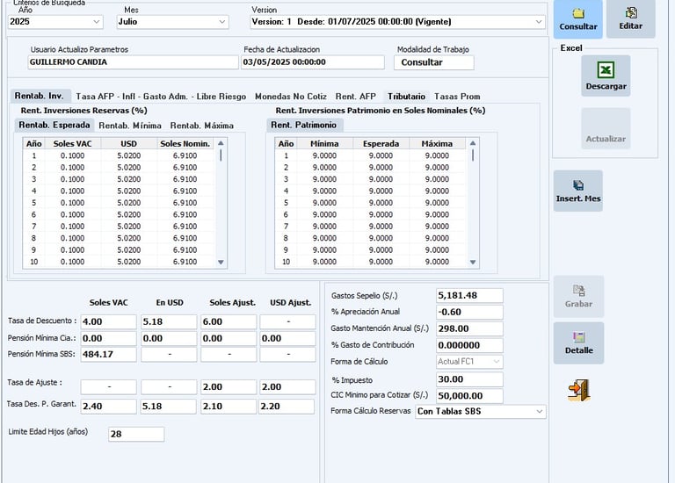The image size is (675, 483).
Task: Click the Excel Descargar icon
Action: pyautogui.click(x=606, y=76)
